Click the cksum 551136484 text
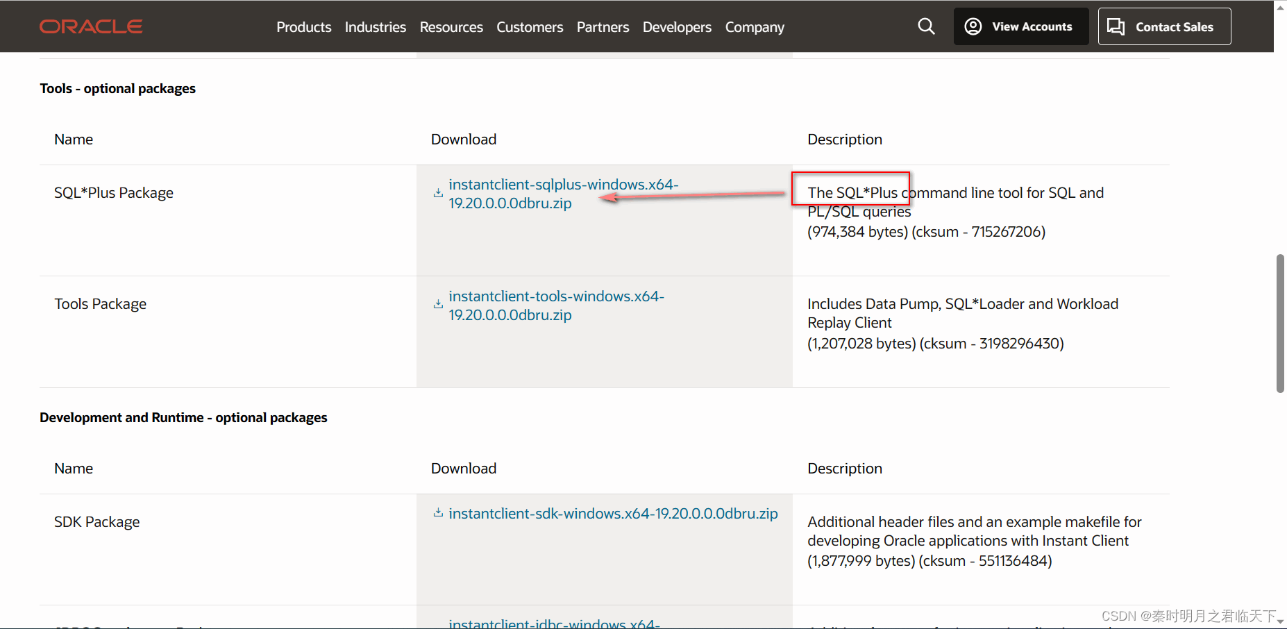1287x629 pixels. (985, 561)
